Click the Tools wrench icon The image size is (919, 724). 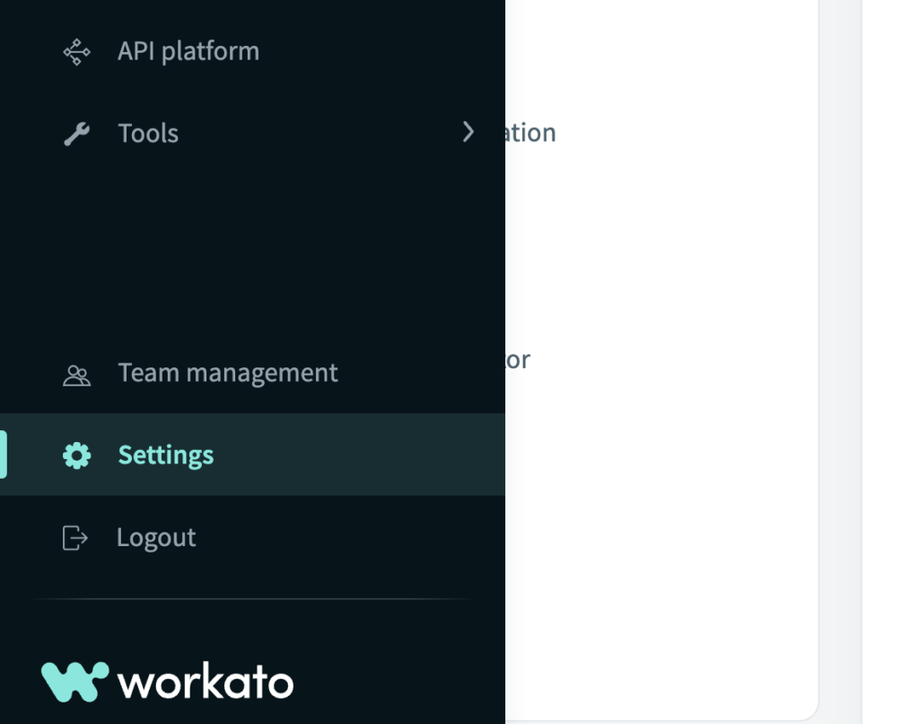point(76,133)
